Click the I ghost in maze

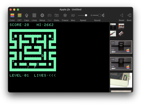point(38,39)
